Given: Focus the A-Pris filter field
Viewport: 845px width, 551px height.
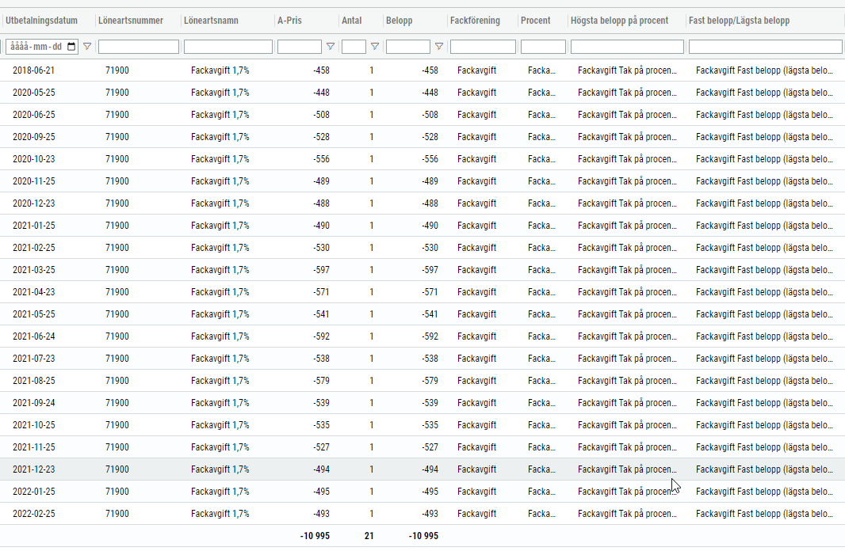Looking at the screenshot, I should click(300, 47).
